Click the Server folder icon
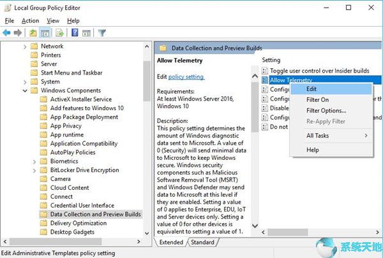Screen dimensions: 383x258 [x=34, y=64]
